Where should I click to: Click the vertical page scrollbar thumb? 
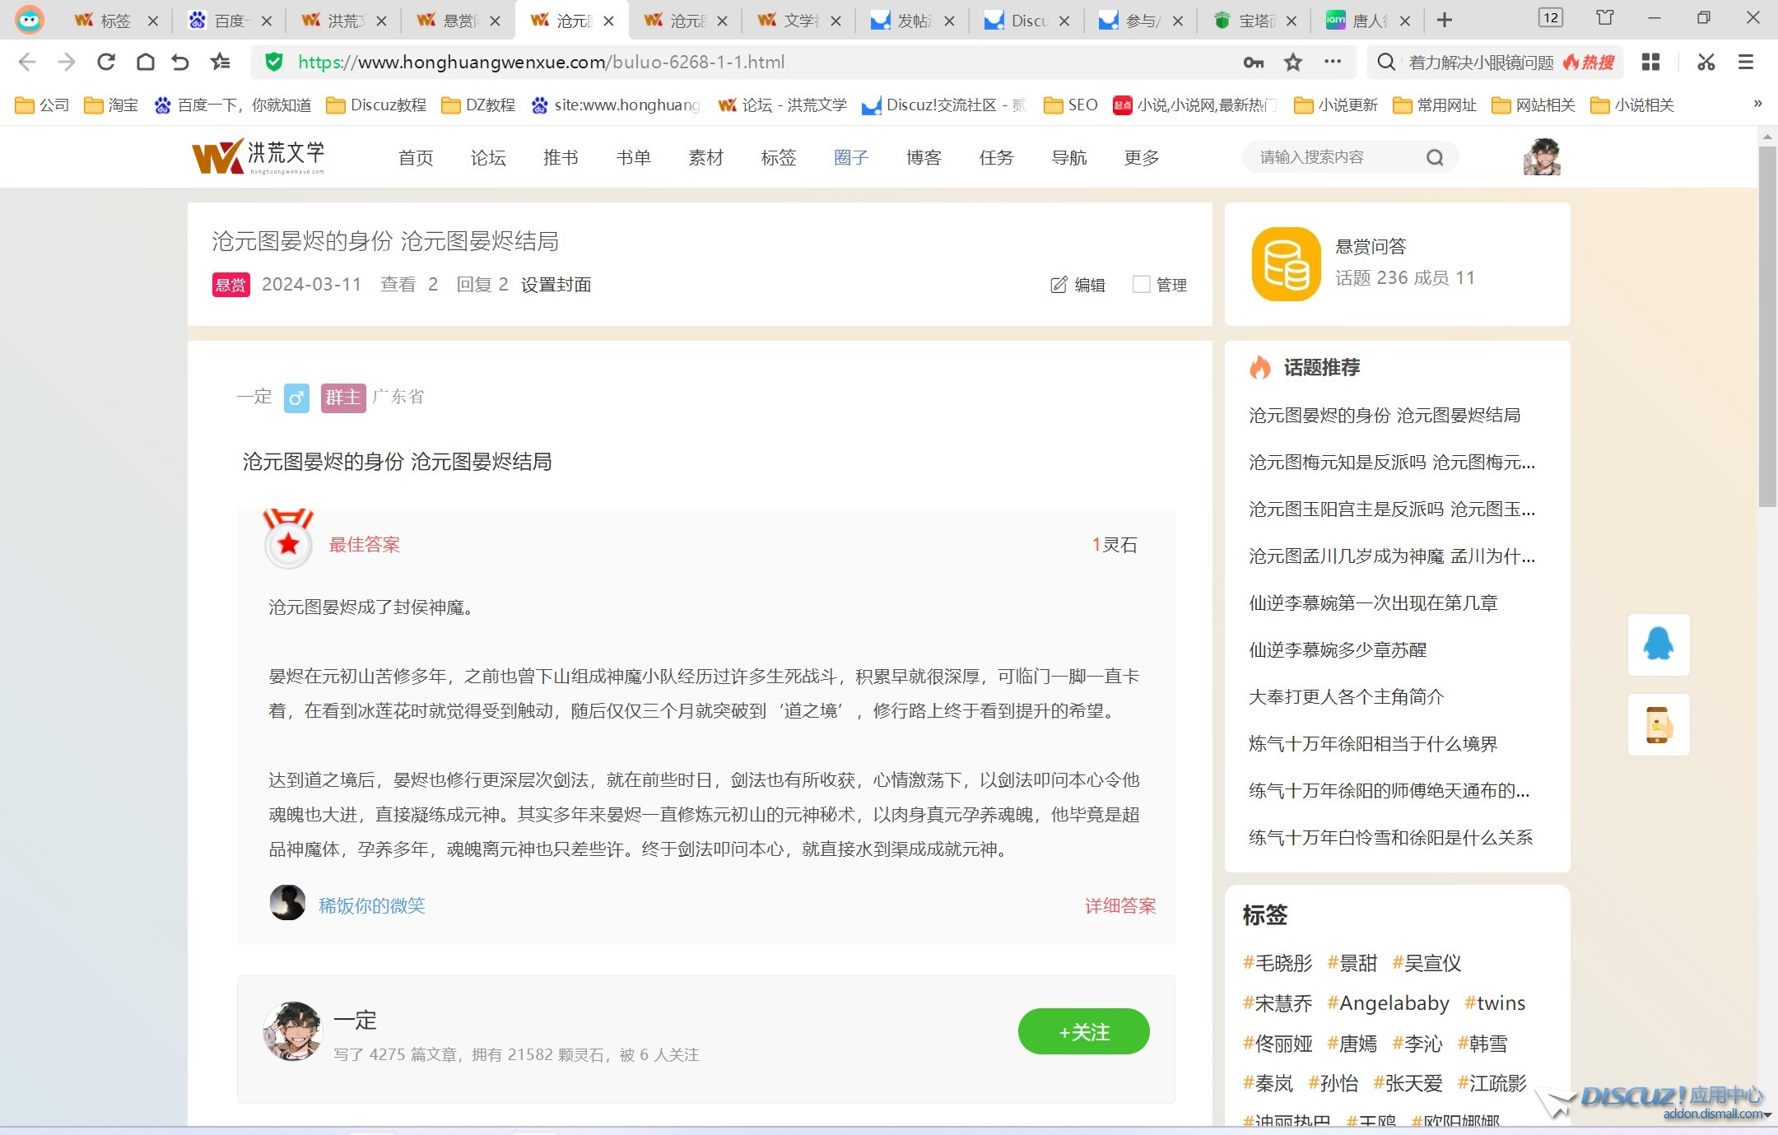tap(1767, 327)
